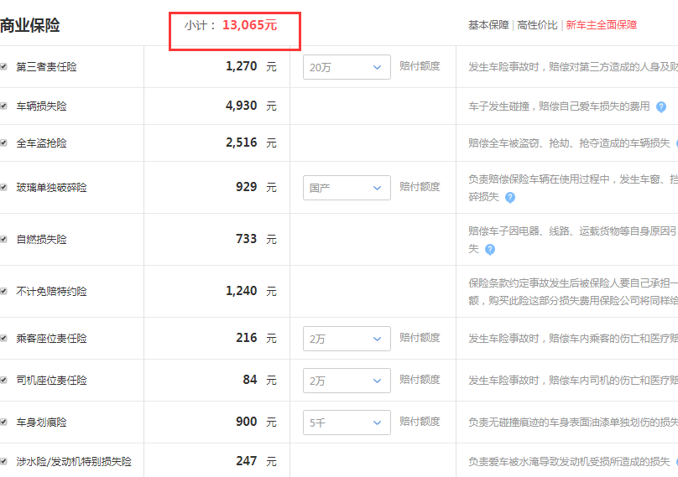Toggle the 不计免赔特约险 checkbox
Viewport: 678px width, 477px height.
pyautogui.click(x=4, y=291)
